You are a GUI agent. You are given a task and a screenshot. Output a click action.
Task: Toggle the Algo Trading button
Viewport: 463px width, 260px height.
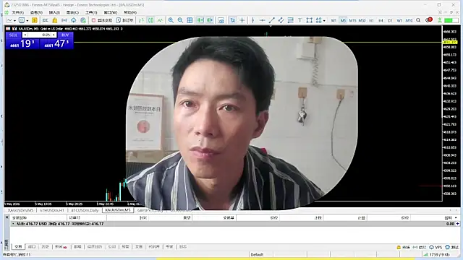coord(102,20)
